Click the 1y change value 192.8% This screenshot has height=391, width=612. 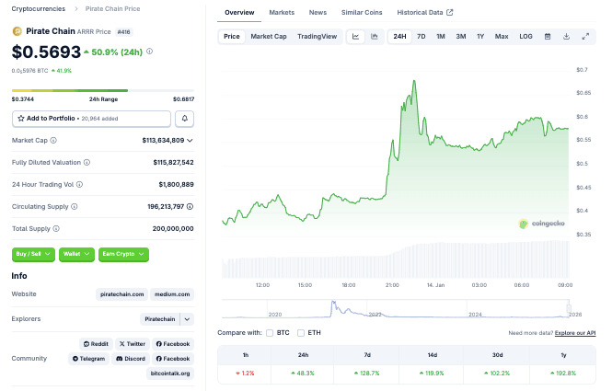(563, 374)
